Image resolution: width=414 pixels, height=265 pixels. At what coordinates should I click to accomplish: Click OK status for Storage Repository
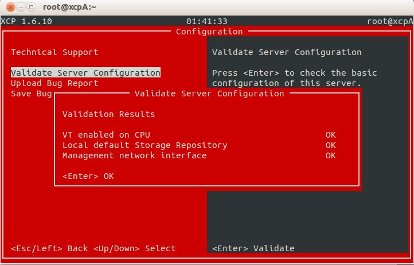[x=330, y=145]
